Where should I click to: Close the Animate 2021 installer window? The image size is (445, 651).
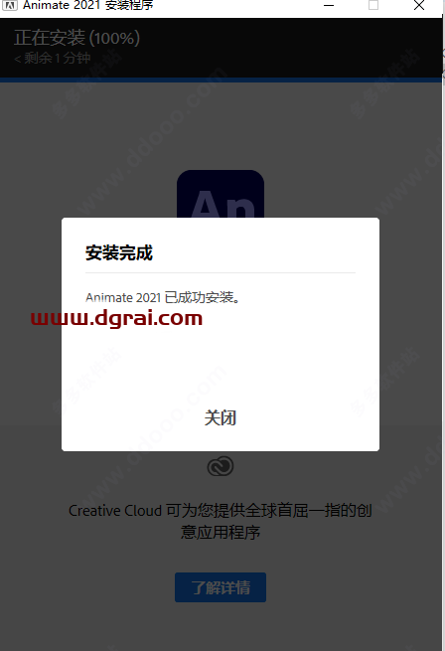419,5
